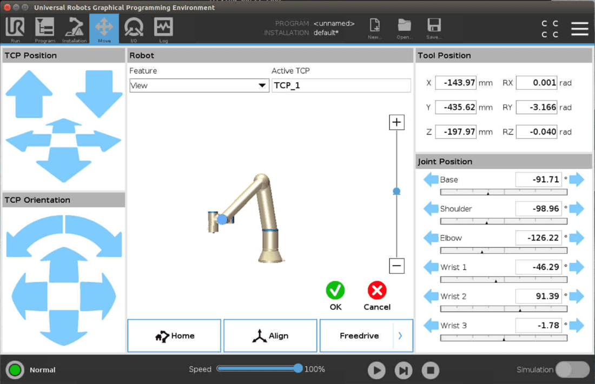The width and height of the screenshot is (595, 384).
Task: Open the hamburger menu
Action: (579, 29)
